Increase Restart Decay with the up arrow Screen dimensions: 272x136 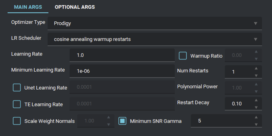256,100
